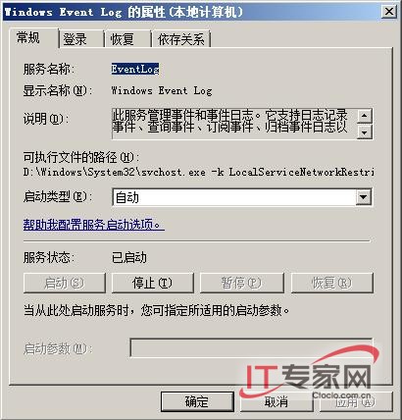Cancel the dialog with 取消
This screenshot has width=402, height=420.
tap(276, 401)
